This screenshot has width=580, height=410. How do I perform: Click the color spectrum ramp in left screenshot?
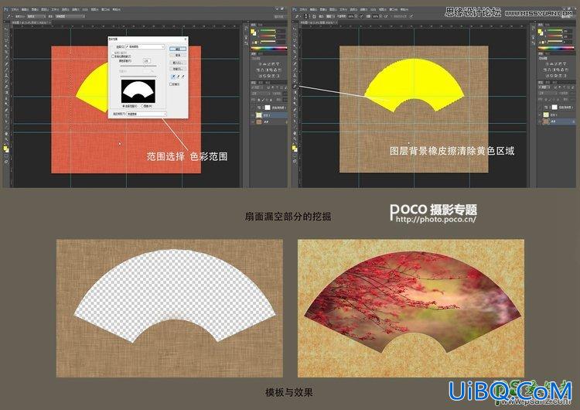click(x=269, y=48)
